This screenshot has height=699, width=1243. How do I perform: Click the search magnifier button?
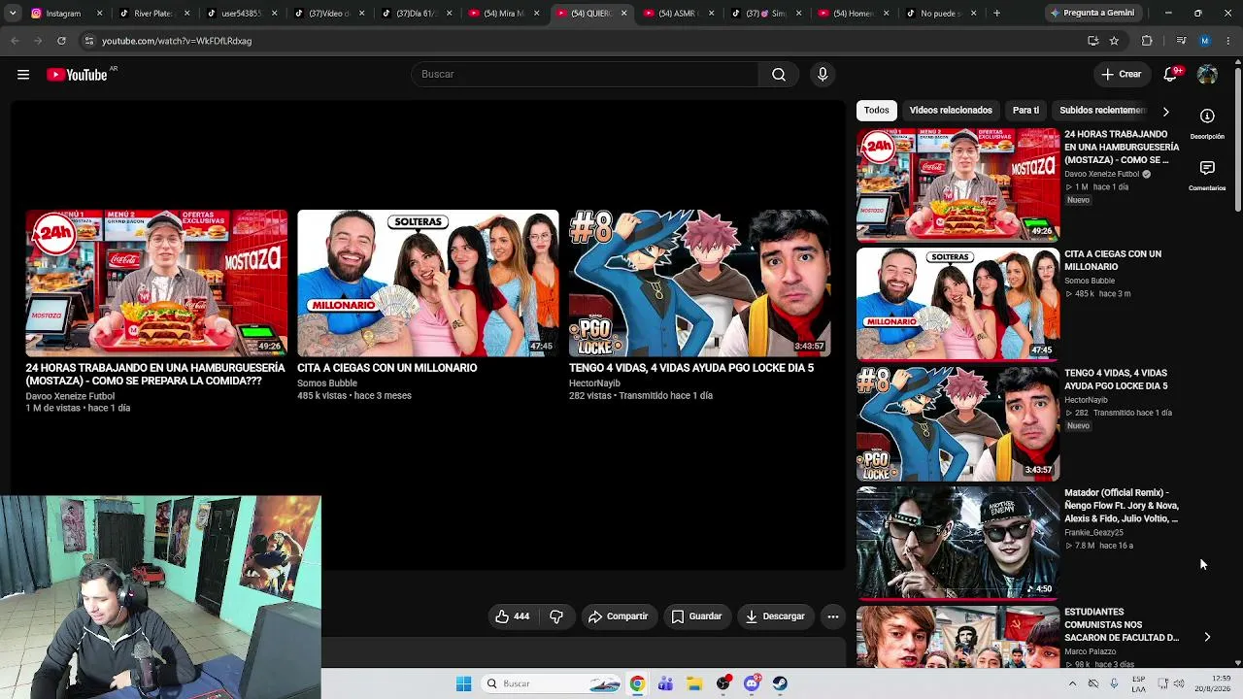click(779, 75)
